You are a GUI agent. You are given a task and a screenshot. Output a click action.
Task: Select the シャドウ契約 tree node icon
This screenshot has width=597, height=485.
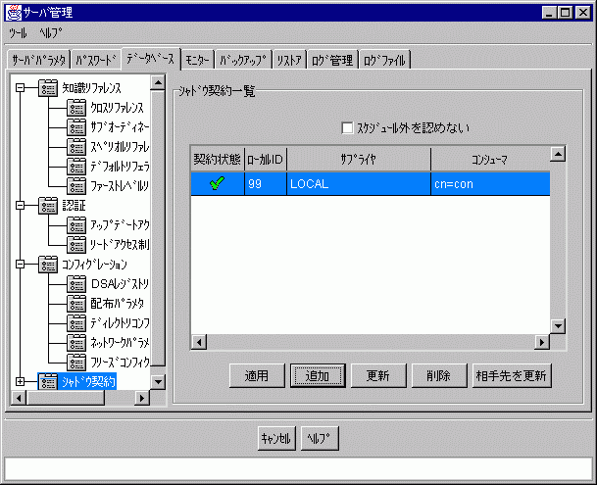pyautogui.click(x=48, y=381)
